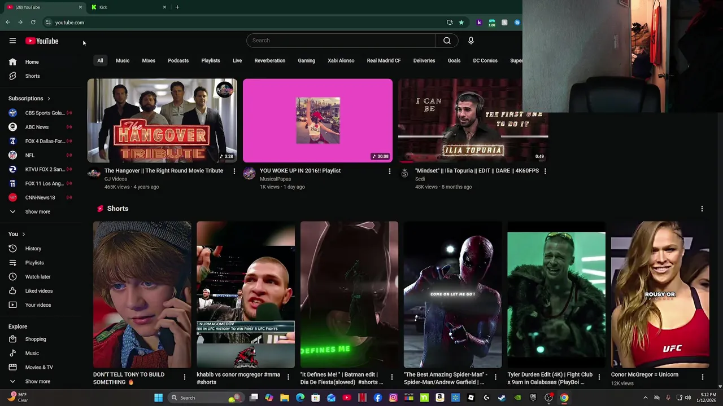Open Epic Games launcher from the taskbar
The image size is (723, 406).
click(x=533, y=398)
